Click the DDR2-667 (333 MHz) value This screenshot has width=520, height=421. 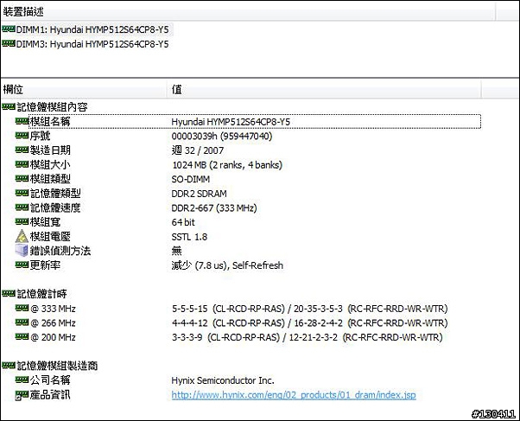(214, 207)
